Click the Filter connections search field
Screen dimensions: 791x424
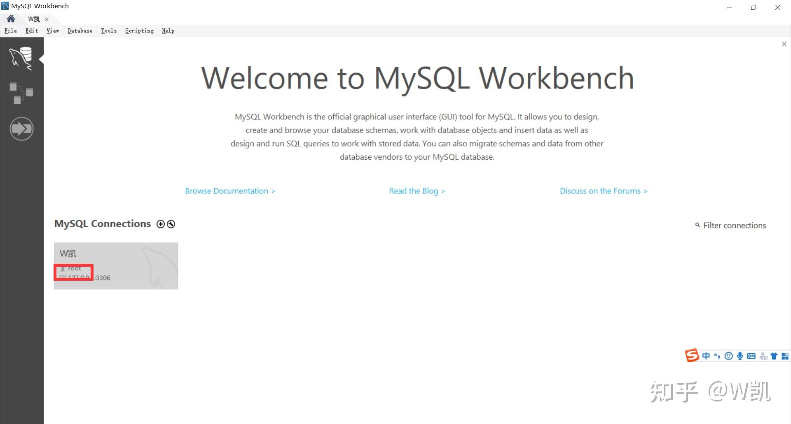point(730,225)
